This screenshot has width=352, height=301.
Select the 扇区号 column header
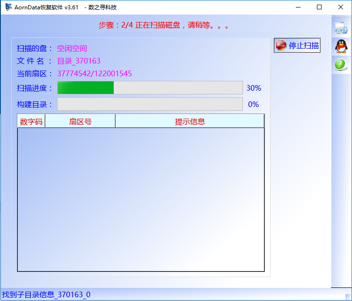(x=80, y=121)
